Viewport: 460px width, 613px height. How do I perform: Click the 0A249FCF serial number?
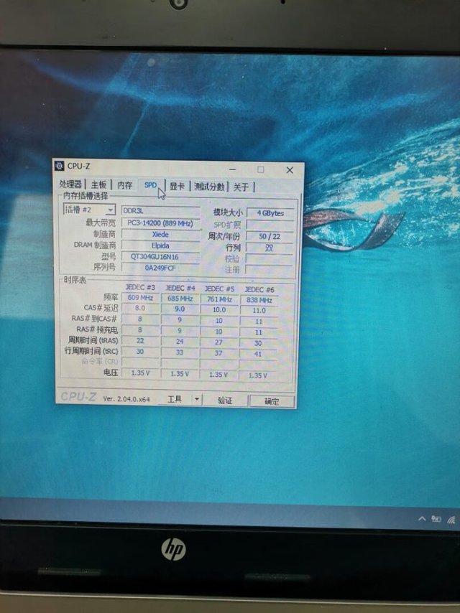click(x=160, y=268)
